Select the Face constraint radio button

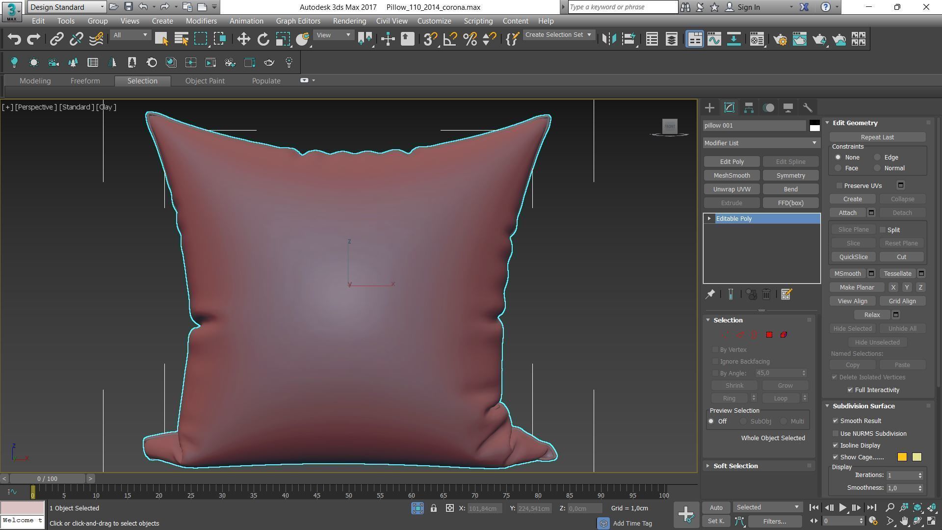click(838, 168)
